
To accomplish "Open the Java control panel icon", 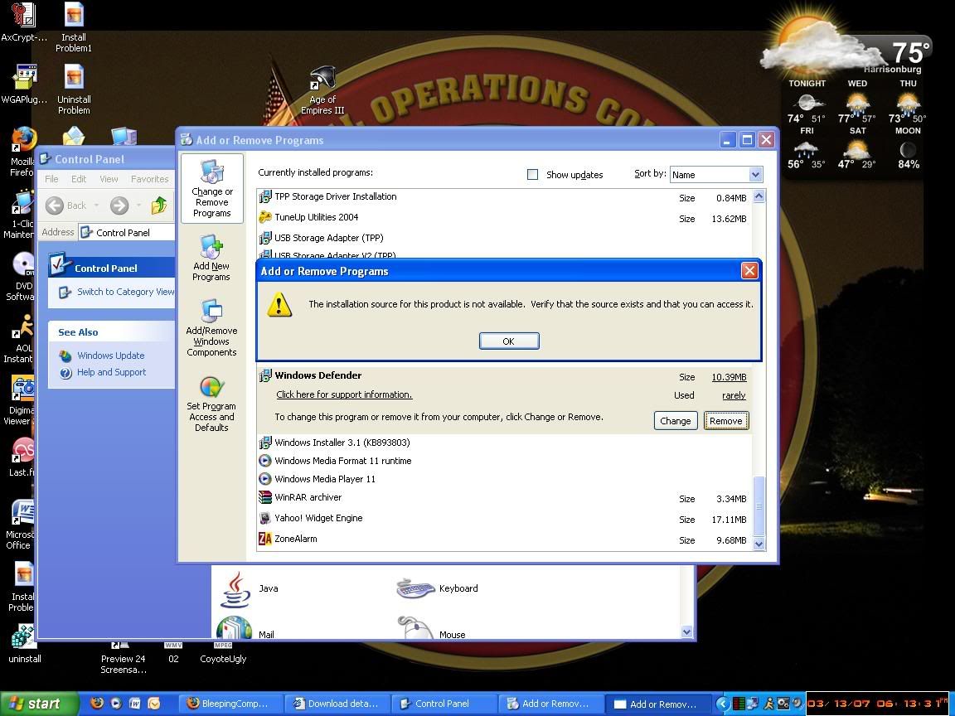I will tap(235, 588).
